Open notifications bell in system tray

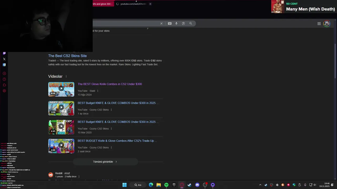coord(332,185)
